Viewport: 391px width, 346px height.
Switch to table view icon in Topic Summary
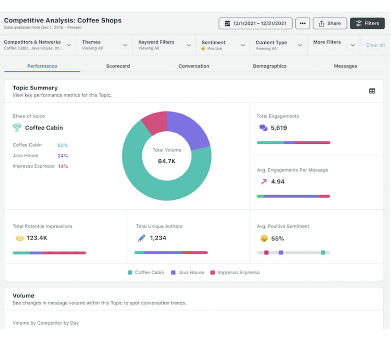(x=372, y=91)
